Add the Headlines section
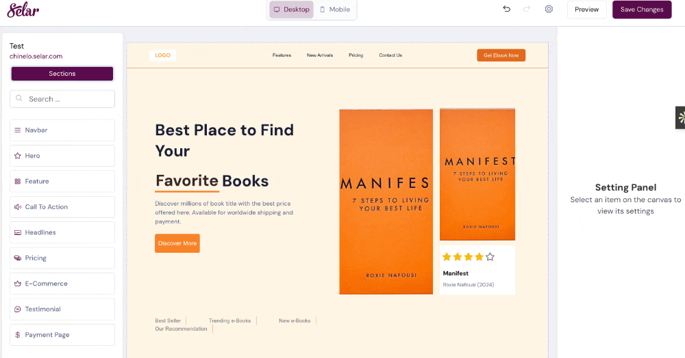This screenshot has width=685, height=358. (62, 232)
